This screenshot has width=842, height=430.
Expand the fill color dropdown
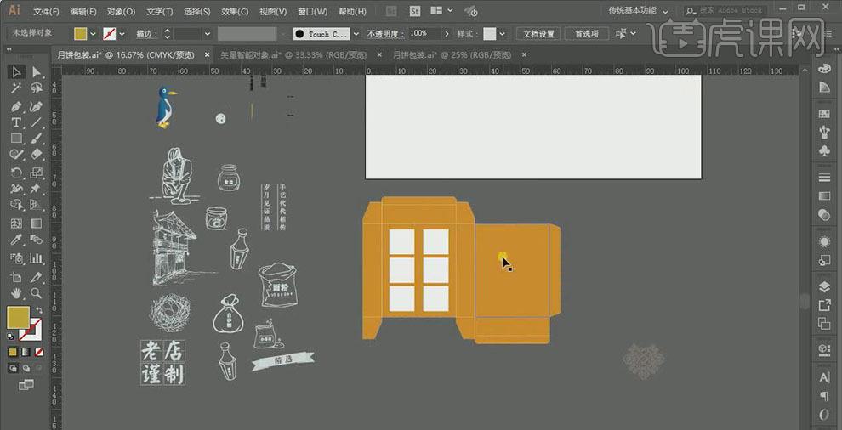(x=94, y=34)
